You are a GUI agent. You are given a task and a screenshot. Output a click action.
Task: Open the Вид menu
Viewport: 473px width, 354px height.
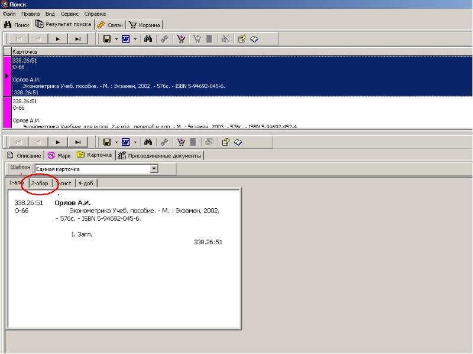(50, 14)
